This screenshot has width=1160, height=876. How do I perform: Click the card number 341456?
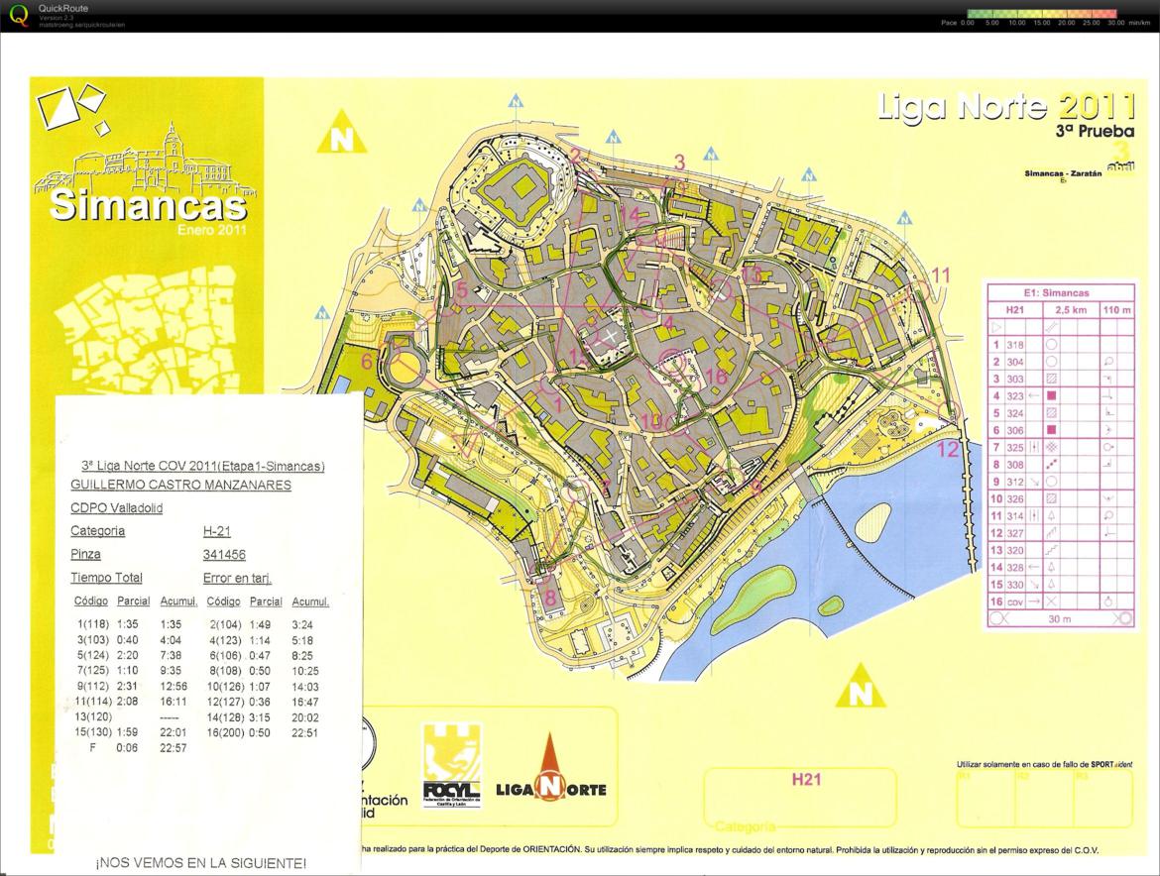point(224,554)
